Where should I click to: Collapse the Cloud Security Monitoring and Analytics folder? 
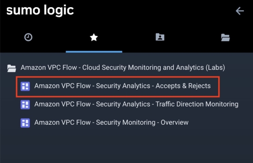tap(123, 67)
